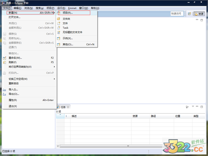Click the left scroll arrow in tasks table
Image resolution: width=208 pixels, height=156 pixels.
(x=58, y=146)
